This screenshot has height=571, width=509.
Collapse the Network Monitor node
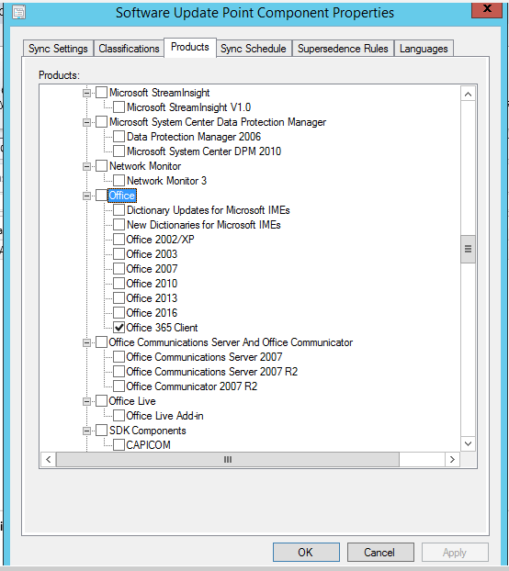coord(86,166)
